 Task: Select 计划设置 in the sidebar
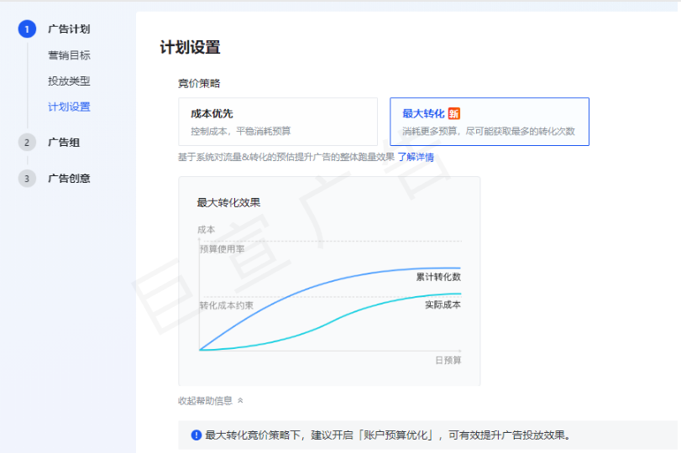point(69,107)
